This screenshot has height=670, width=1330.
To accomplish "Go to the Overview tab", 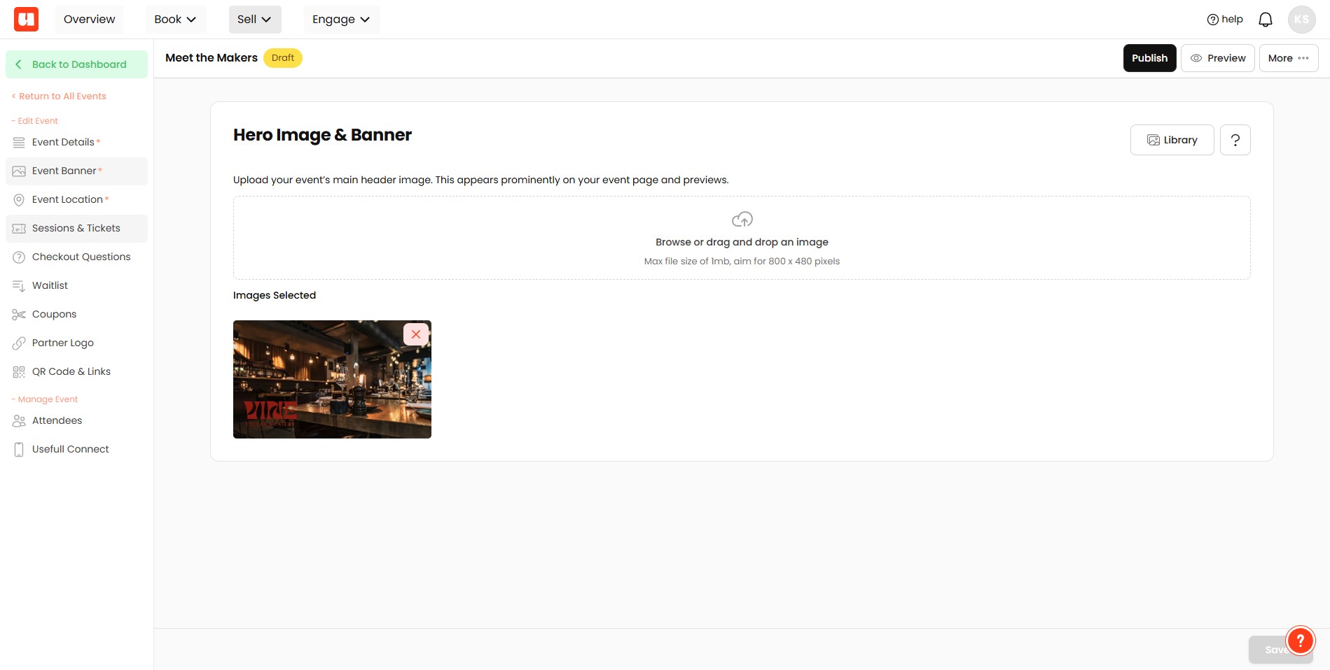I will pos(89,20).
